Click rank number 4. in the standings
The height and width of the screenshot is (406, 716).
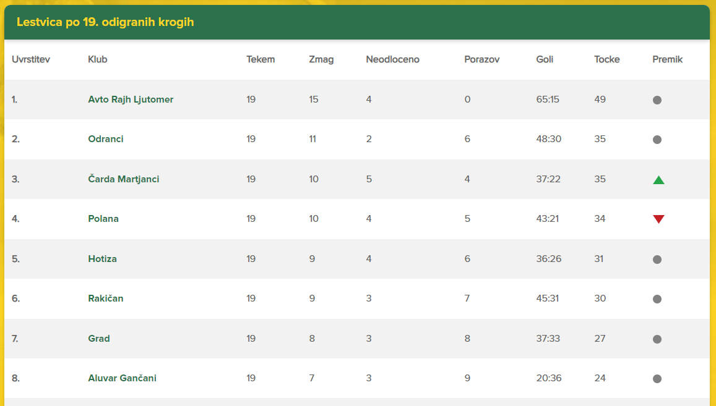(x=15, y=219)
